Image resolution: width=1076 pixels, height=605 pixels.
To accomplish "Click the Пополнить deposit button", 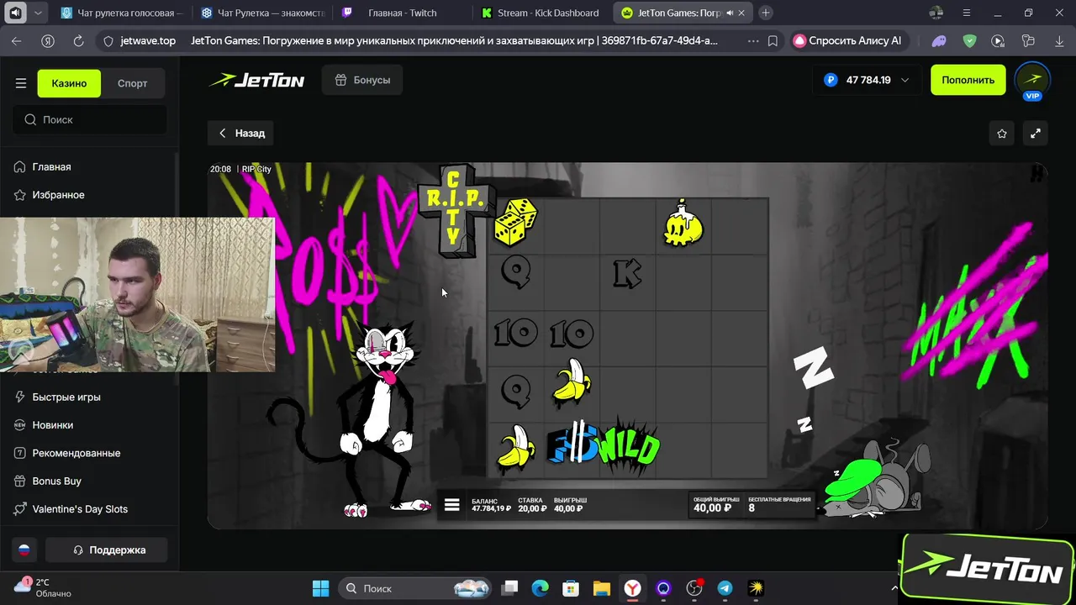I will coord(968,80).
